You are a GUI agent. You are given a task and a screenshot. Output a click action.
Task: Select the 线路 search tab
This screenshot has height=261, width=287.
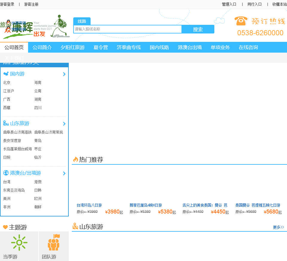coord(82,21)
